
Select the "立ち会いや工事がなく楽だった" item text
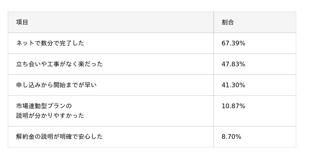coord(59,64)
